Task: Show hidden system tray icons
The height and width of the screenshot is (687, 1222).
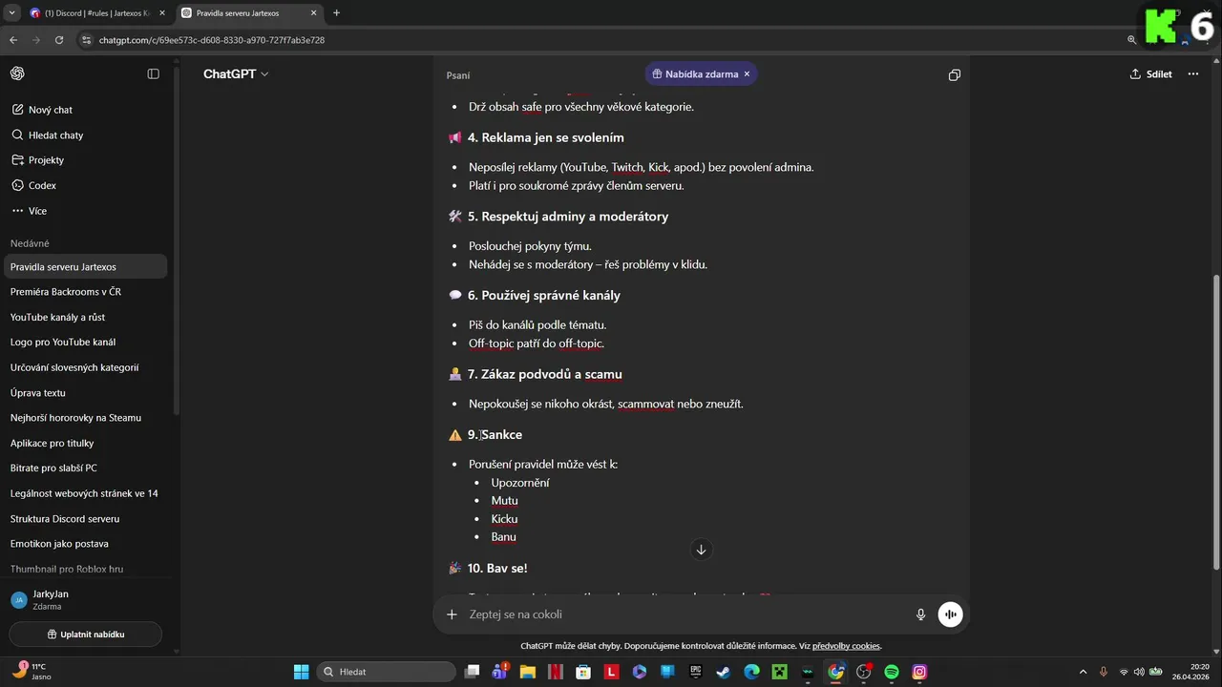Action: click(1083, 672)
